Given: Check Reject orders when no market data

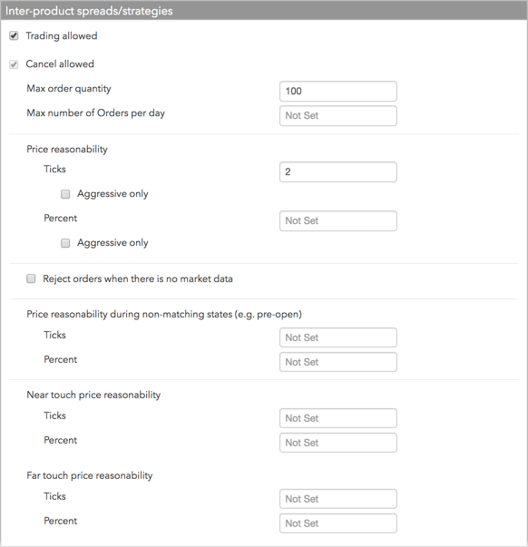Looking at the screenshot, I should point(31,278).
